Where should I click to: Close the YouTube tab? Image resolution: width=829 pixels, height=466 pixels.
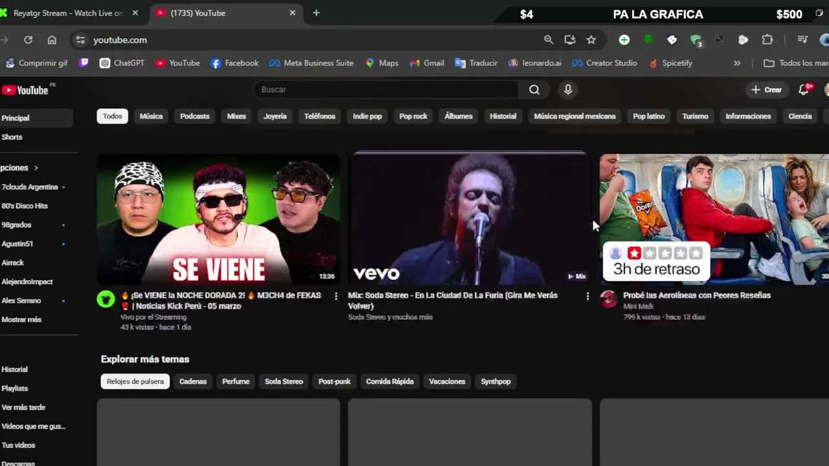tap(292, 13)
